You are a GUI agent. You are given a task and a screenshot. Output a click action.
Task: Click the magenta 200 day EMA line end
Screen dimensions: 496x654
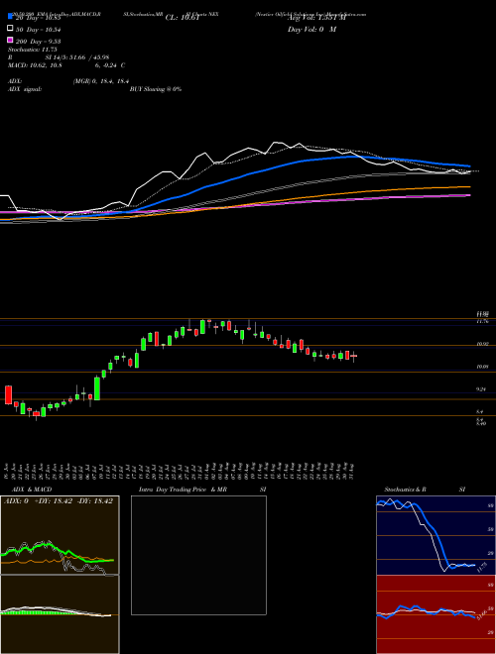point(469,195)
